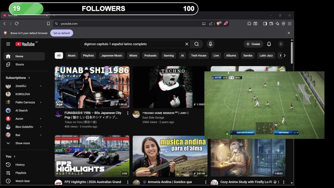Image resolution: width=334 pixels, height=188 pixels.
Task: Open the FP2 Highlights Australia thumbnail
Action: point(92,156)
